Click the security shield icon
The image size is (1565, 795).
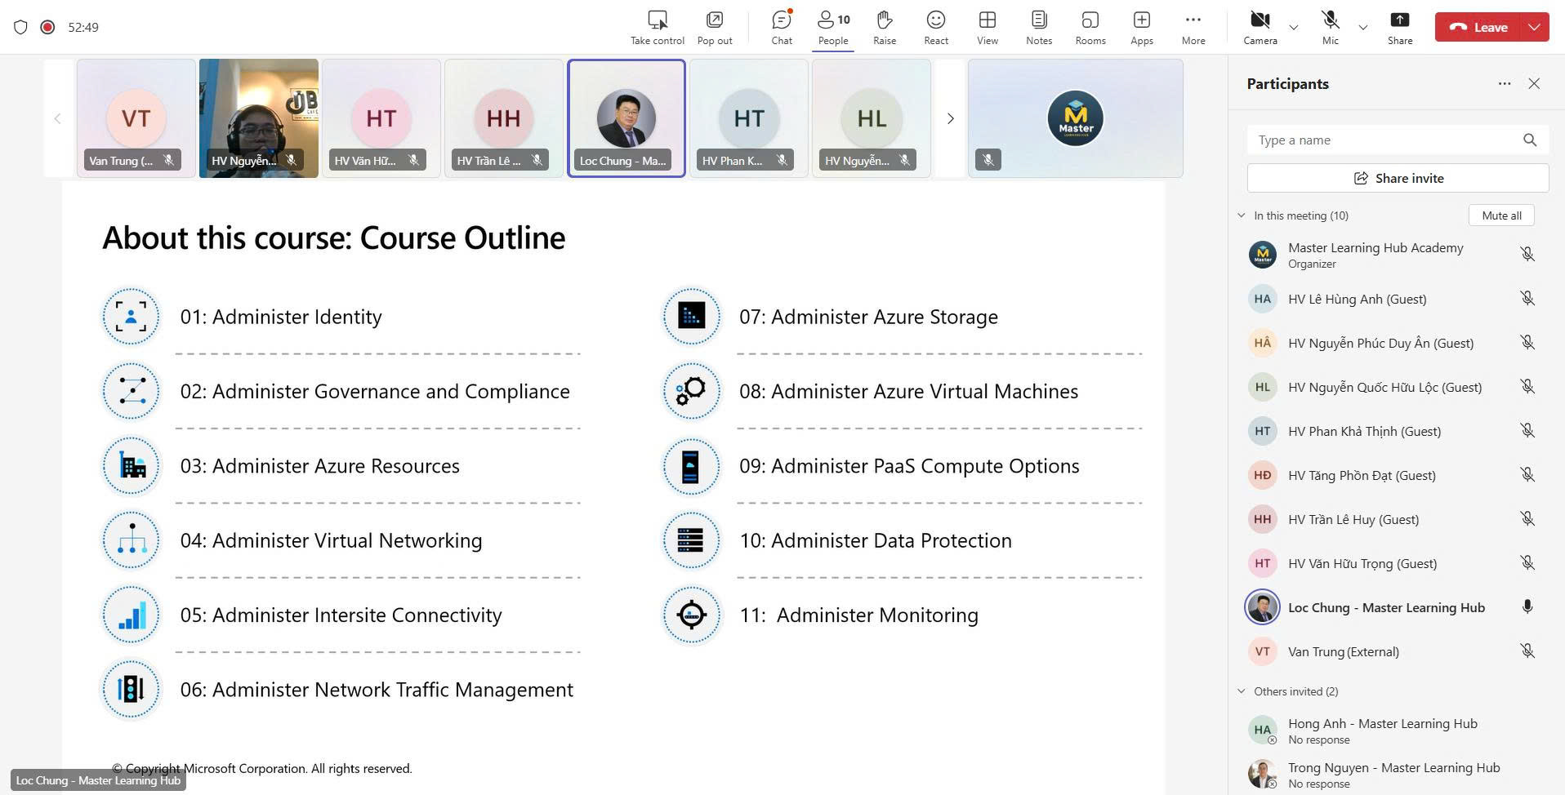click(x=21, y=27)
